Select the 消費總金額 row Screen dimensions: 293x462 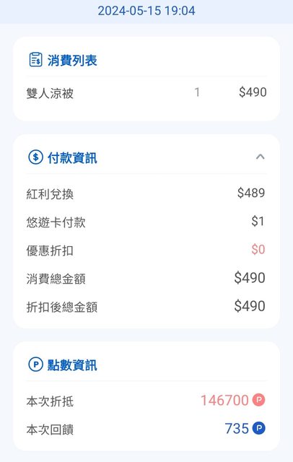click(146, 279)
